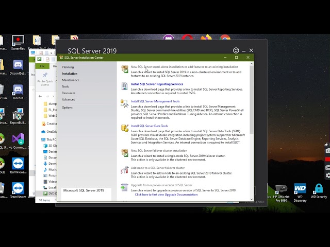Click the stand-alone installation box icon
Screen dimensions: 330x247
point(125,69)
